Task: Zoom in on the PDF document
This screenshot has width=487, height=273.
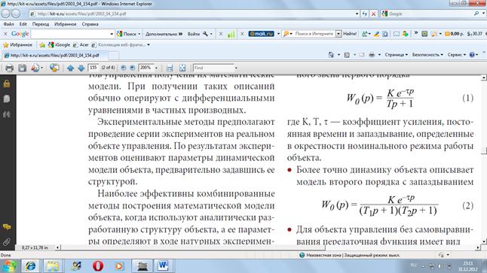Action: coord(133,68)
